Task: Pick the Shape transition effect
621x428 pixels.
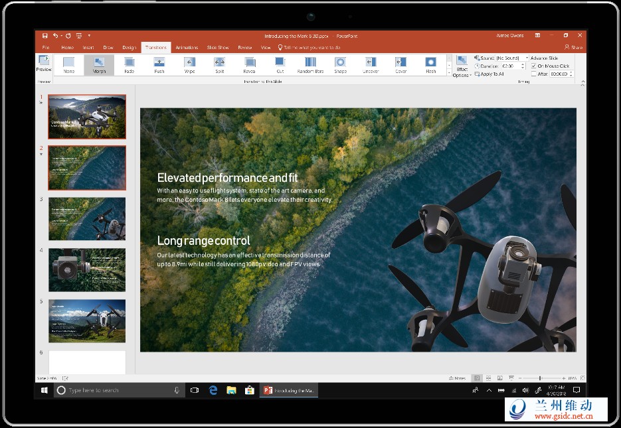Action: [x=340, y=64]
